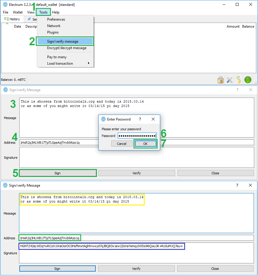
Task: Choose Sign/verify message menu entry
Action: point(65,41)
